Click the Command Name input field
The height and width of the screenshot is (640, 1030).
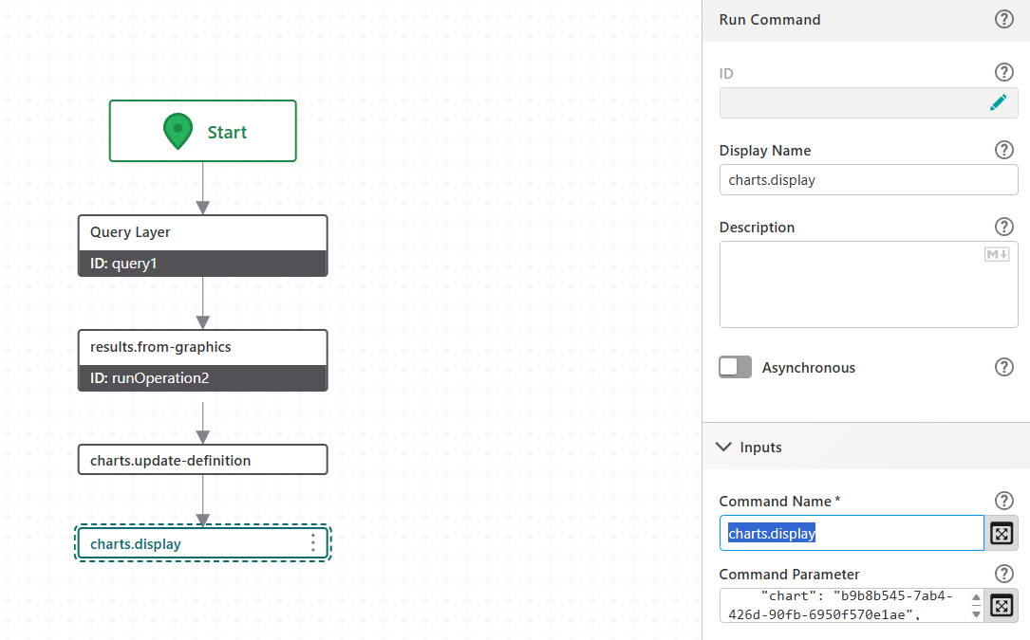pyautogui.click(x=852, y=534)
